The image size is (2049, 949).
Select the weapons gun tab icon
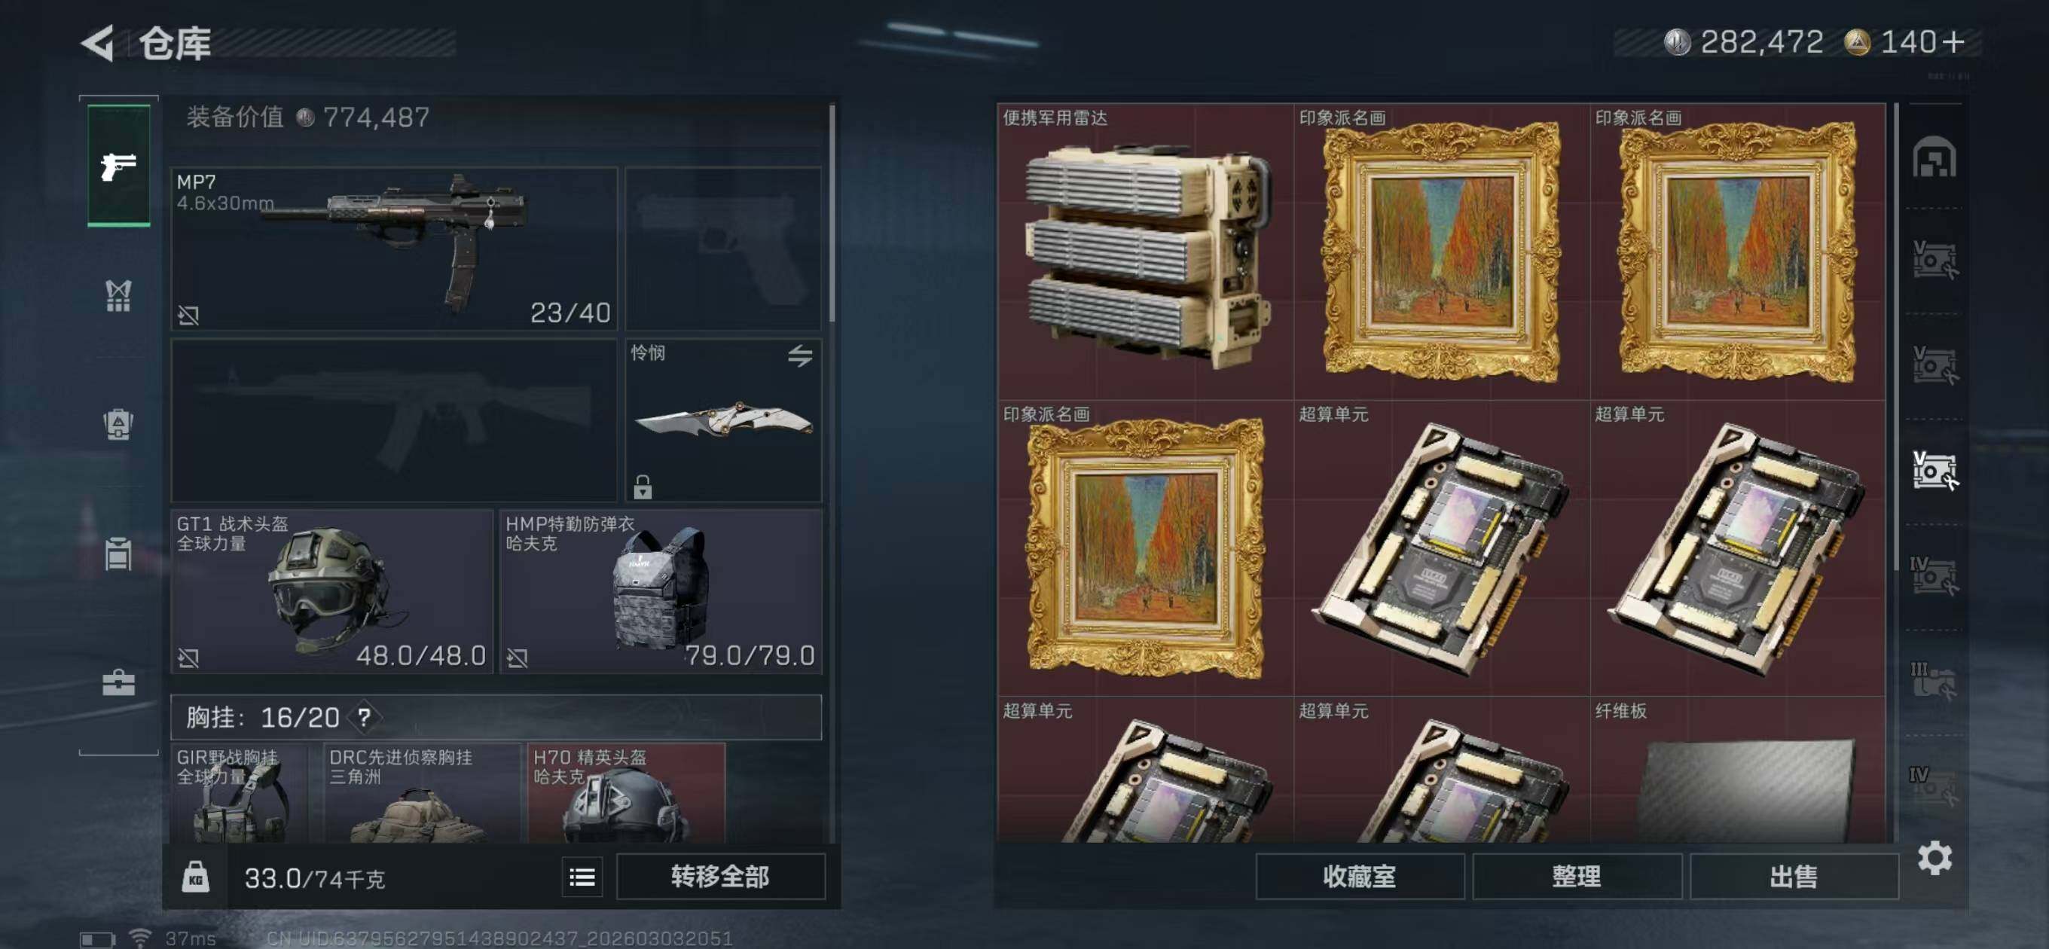tap(118, 166)
